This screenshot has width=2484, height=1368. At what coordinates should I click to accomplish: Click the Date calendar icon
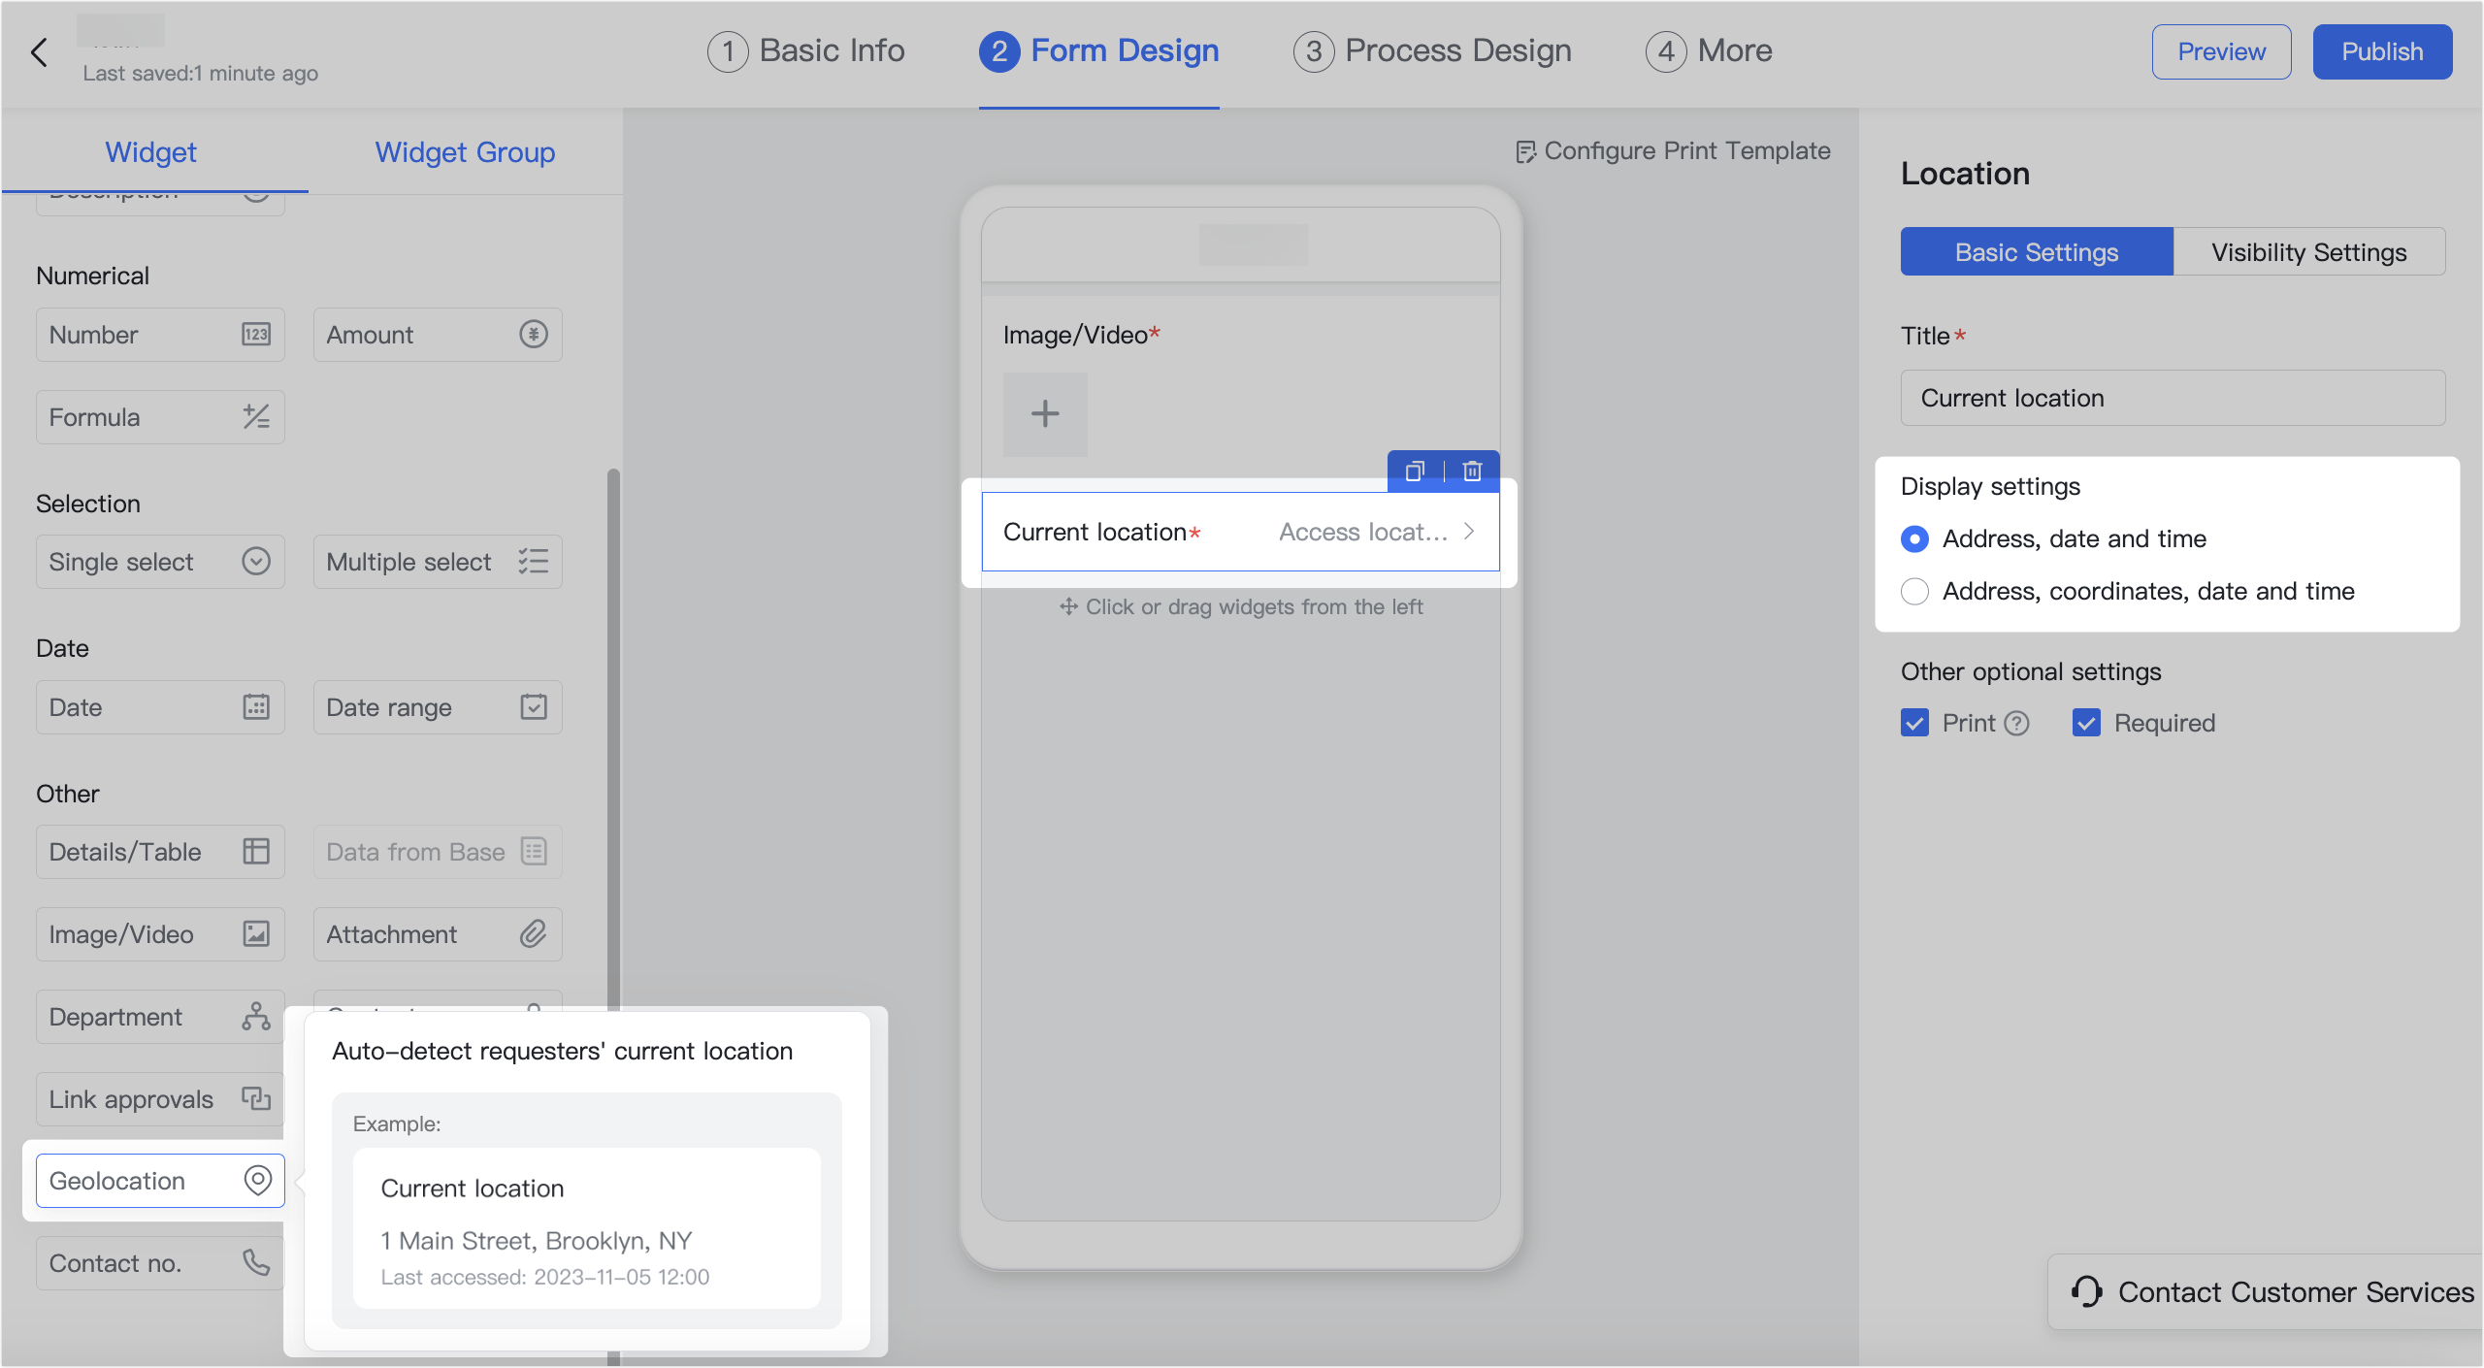click(x=255, y=706)
